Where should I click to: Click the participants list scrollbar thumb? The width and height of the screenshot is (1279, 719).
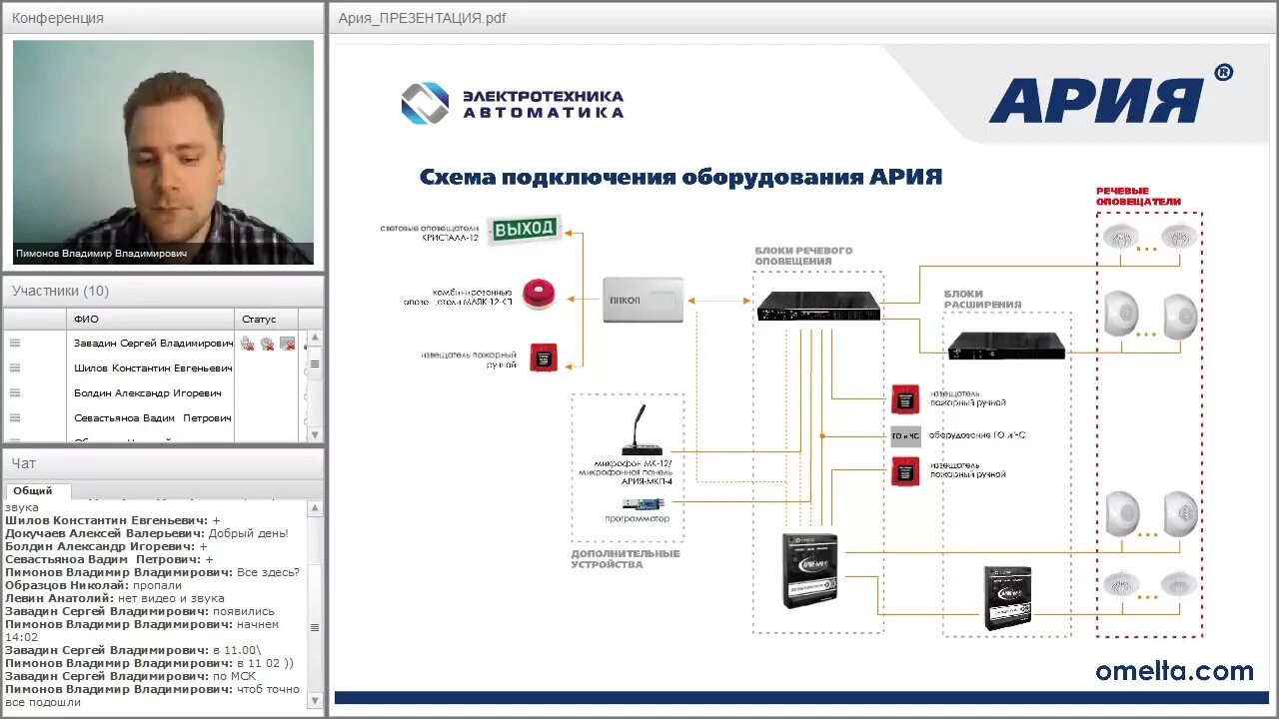(315, 364)
